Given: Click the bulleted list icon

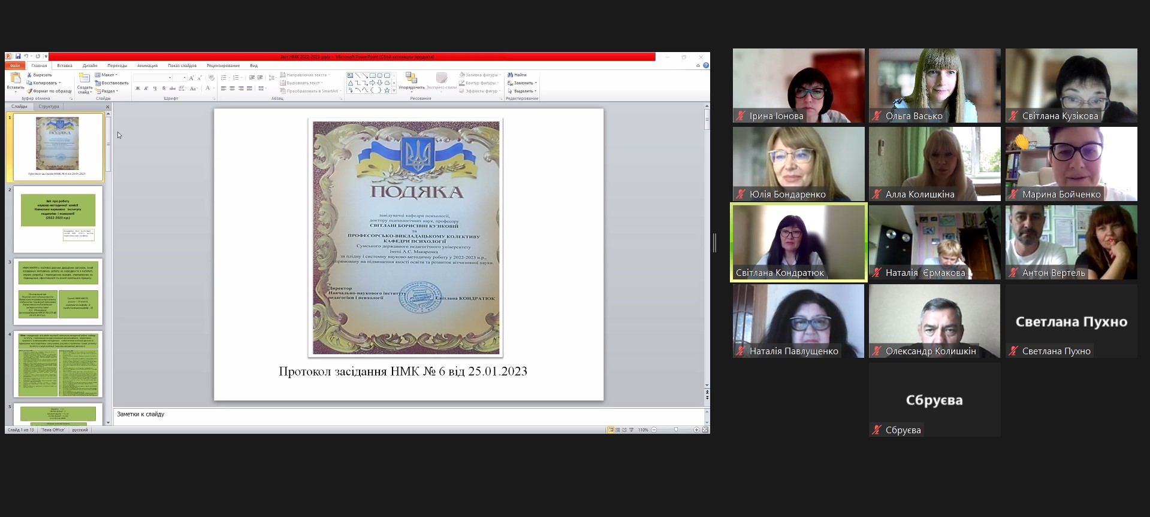Looking at the screenshot, I should (224, 78).
